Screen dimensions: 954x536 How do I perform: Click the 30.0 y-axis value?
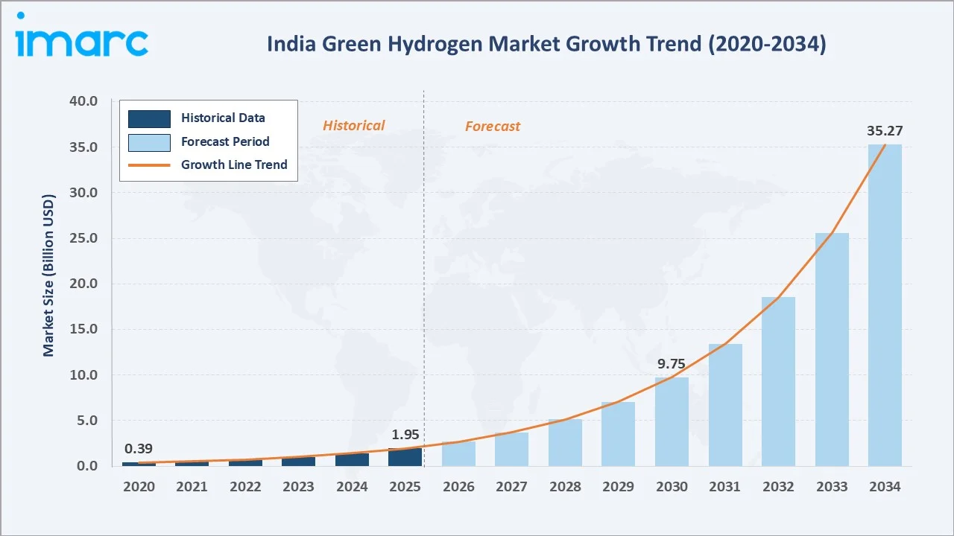pos(84,192)
